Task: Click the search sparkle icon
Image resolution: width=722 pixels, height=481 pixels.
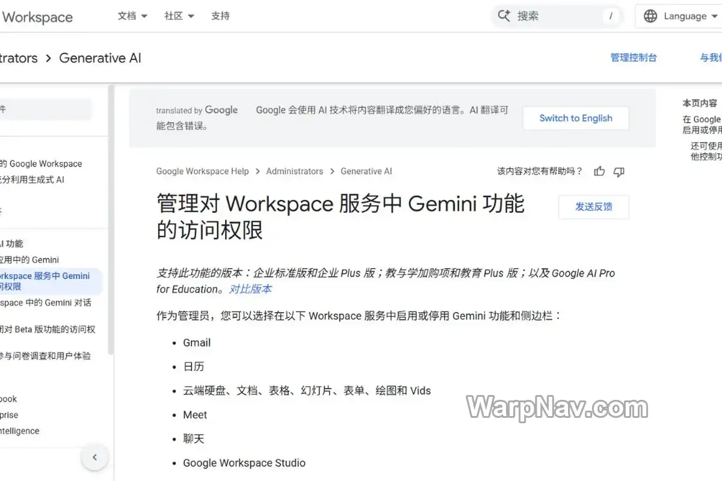Action: point(504,16)
